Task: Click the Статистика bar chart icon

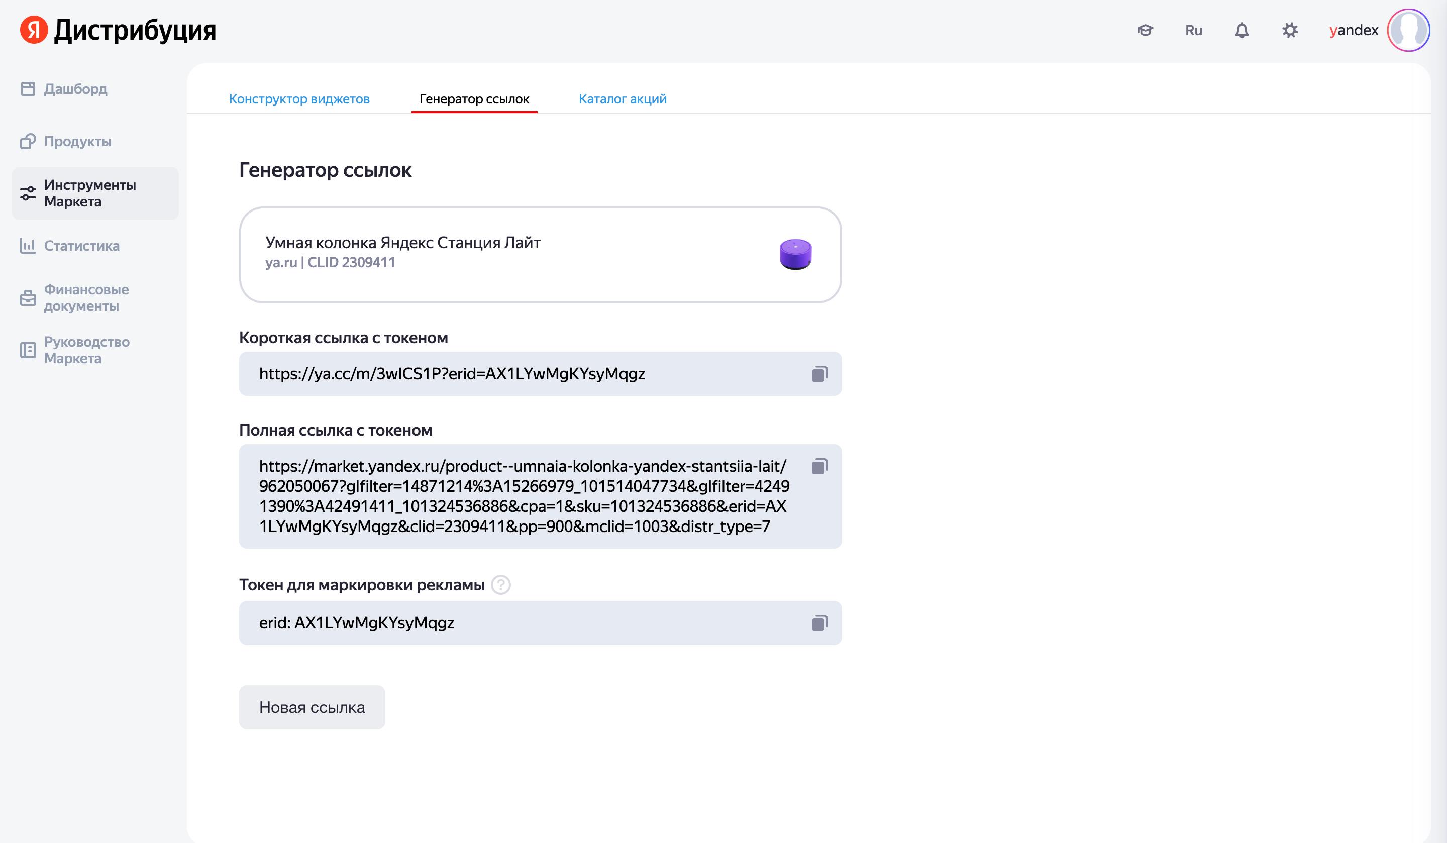Action: click(28, 246)
